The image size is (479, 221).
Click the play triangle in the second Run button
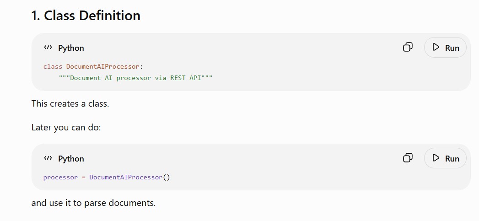click(436, 158)
